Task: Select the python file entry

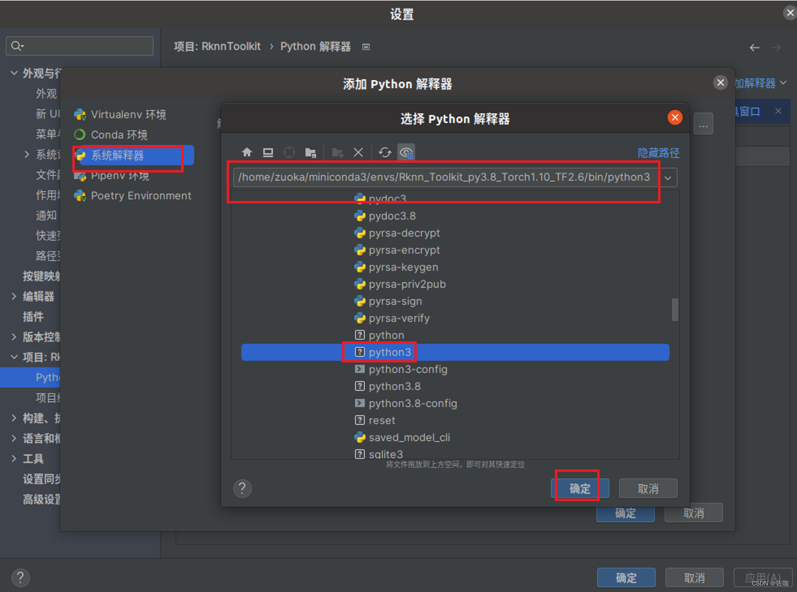Action: pyautogui.click(x=379, y=336)
